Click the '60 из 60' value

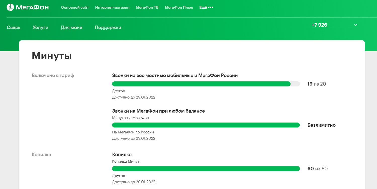[x=317, y=169]
